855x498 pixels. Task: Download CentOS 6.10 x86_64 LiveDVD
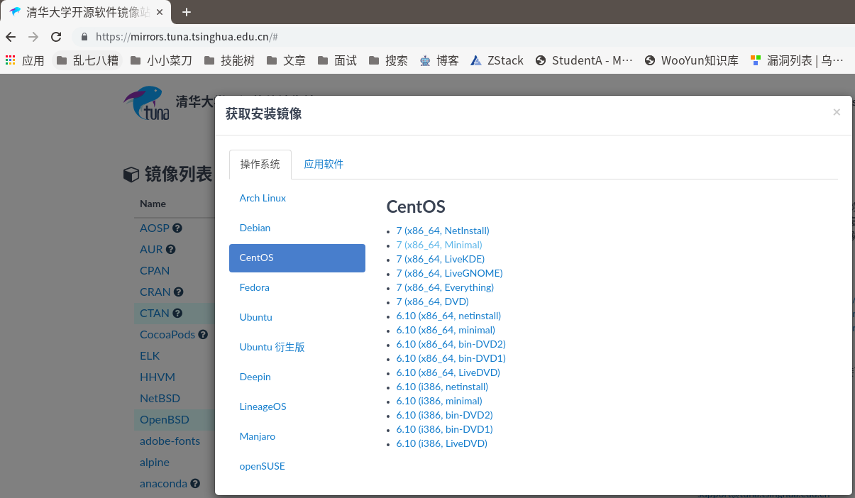pyautogui.click(x=448, y=372)
